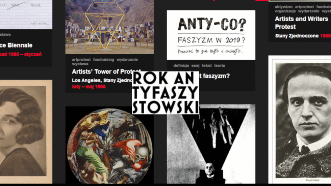Open the ANTY-CO? faszyzm w 2019 image
The width and height of the screenshot is (331, 186).
click(x=211, y=35)
